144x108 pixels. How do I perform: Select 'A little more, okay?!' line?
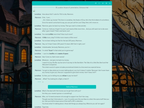pyautogui.click(x=60, y=38)
